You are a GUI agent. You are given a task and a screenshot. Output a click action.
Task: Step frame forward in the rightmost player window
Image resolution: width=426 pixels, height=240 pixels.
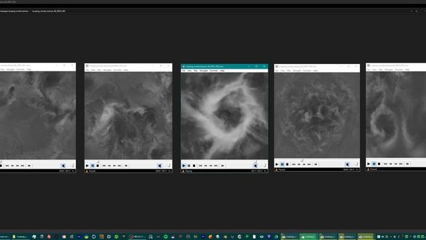(x=407, y=164)
